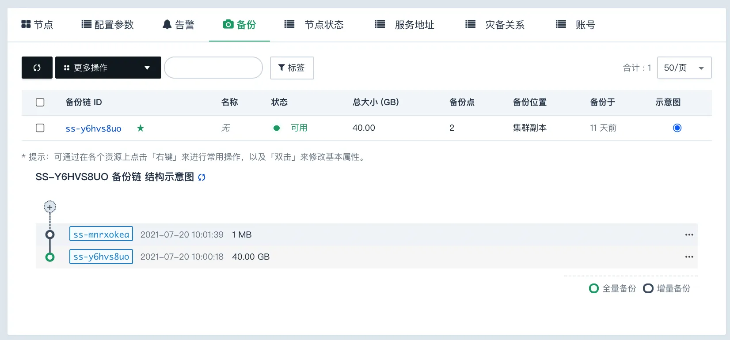Click the camera icon on the 备份 tab

pos(228,25)
